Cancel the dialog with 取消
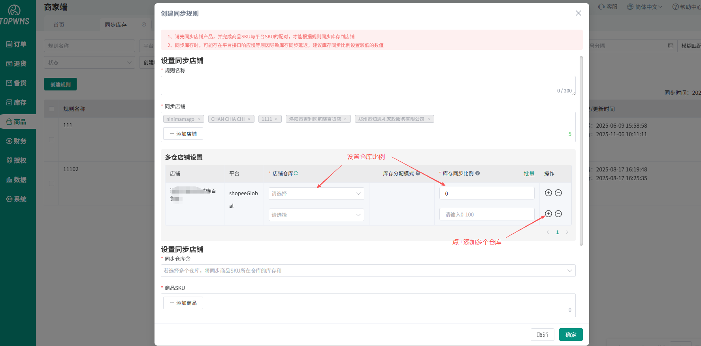Image resolution: width=701 pixels, height=346 pixels. tap(542, 335)
